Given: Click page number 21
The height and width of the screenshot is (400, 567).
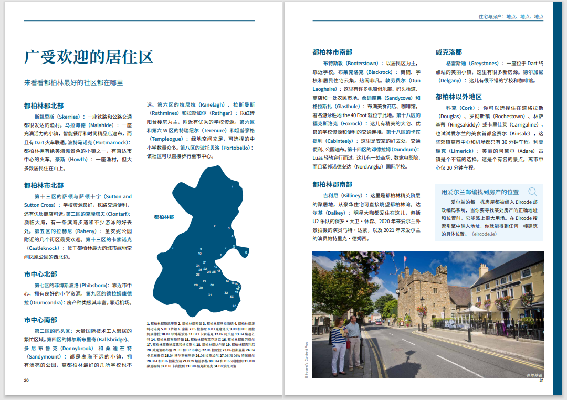Looking at the screenshot, I should (541, 381).
